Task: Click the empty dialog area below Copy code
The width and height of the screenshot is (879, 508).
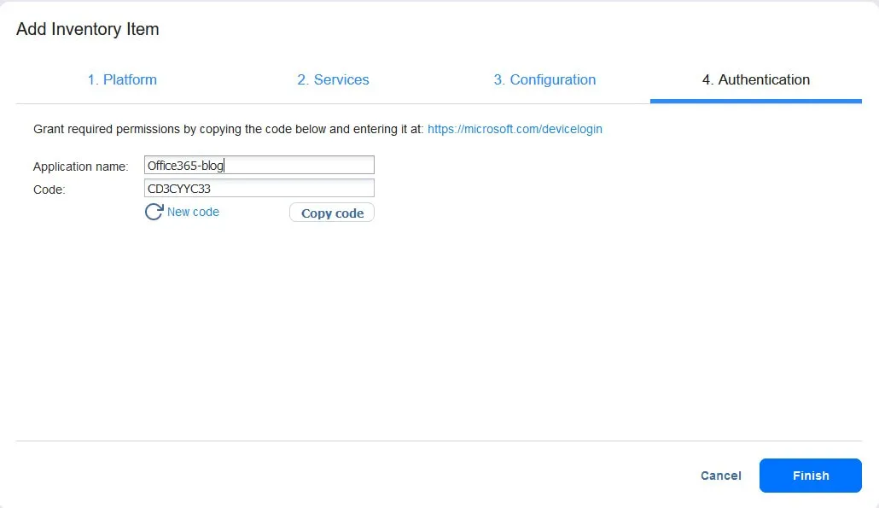Action: coord(427,333)
